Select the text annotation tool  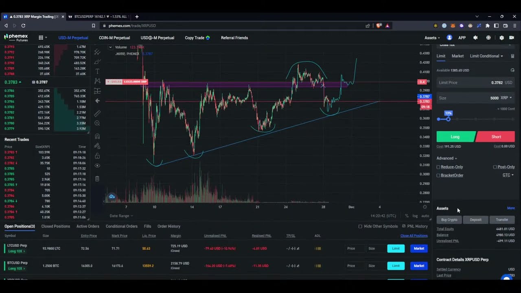click(x=97, y=71)
